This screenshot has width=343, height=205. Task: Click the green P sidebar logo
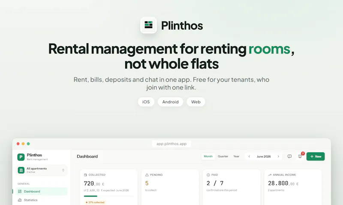point(21,157)
